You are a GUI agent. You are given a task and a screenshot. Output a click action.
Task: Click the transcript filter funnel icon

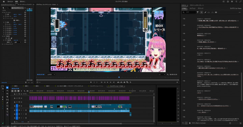pos(198,12)
